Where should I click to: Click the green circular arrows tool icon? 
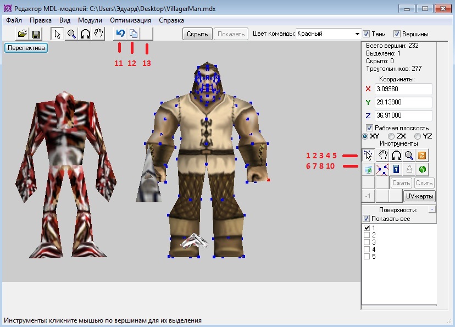click(x=423, y=169)
